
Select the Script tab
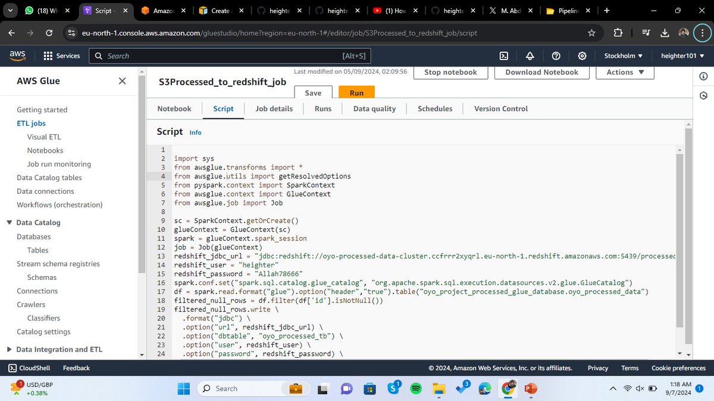click(224, 109)
